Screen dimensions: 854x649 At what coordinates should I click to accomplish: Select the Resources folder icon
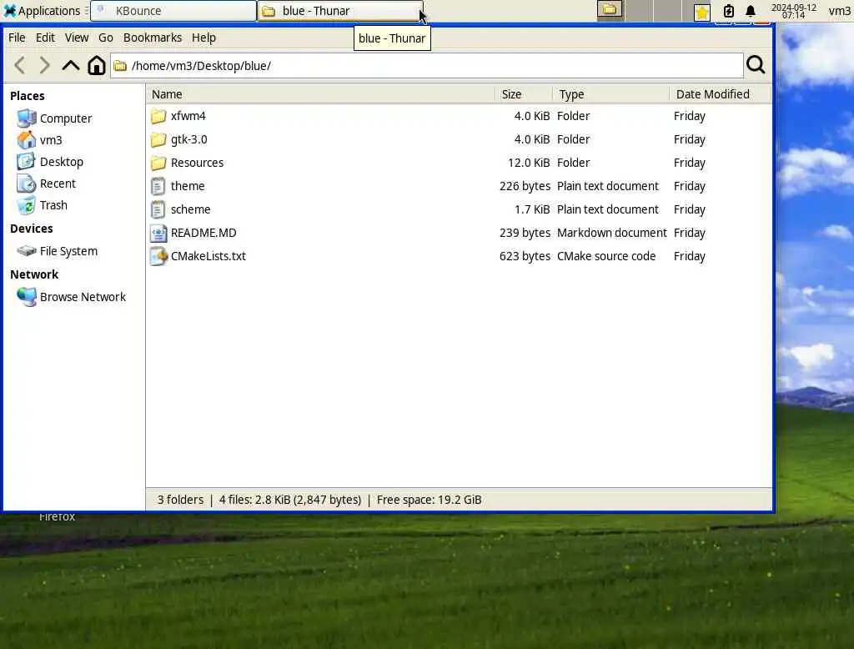pyautogui.click(x=158, y=163)
